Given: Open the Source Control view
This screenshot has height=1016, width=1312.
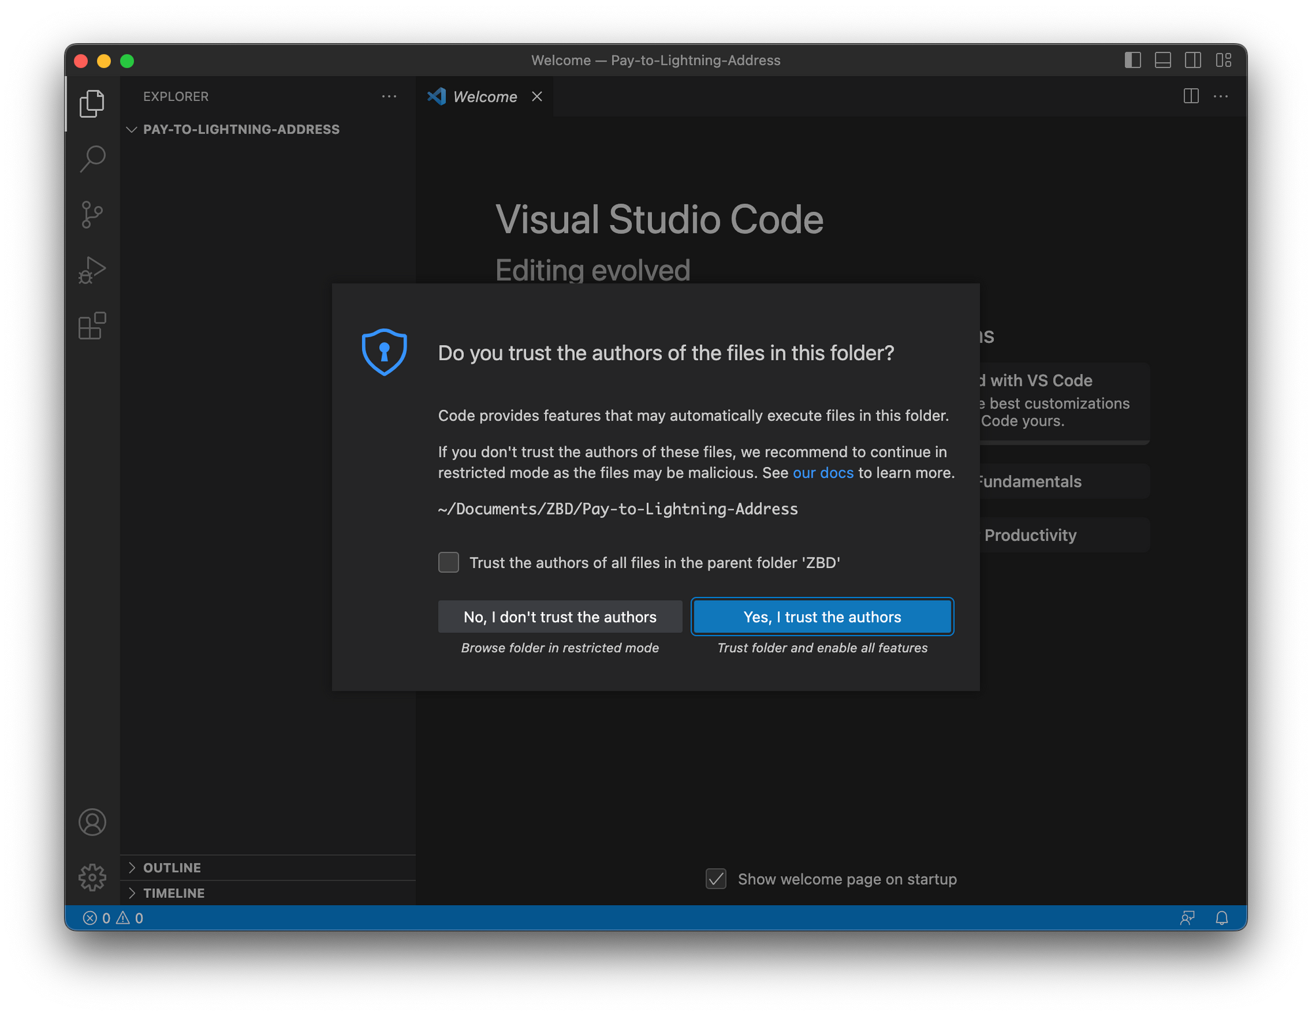Looking at the screenshot, I should pos(92,214).
